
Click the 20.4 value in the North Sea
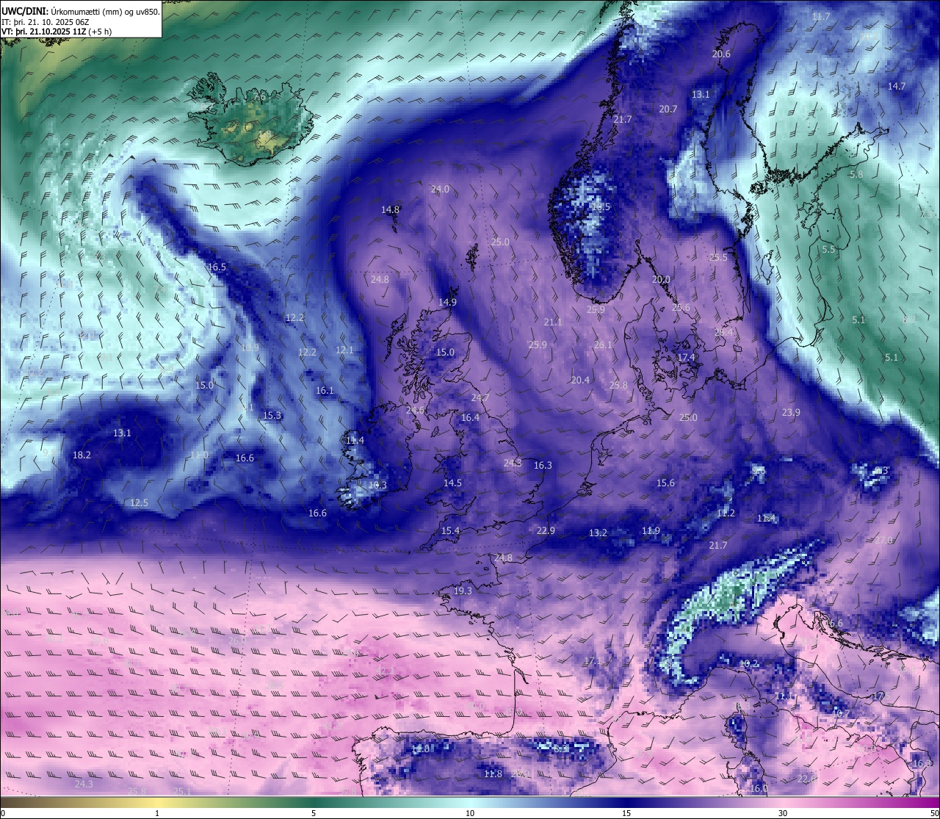tap(580, 380)
